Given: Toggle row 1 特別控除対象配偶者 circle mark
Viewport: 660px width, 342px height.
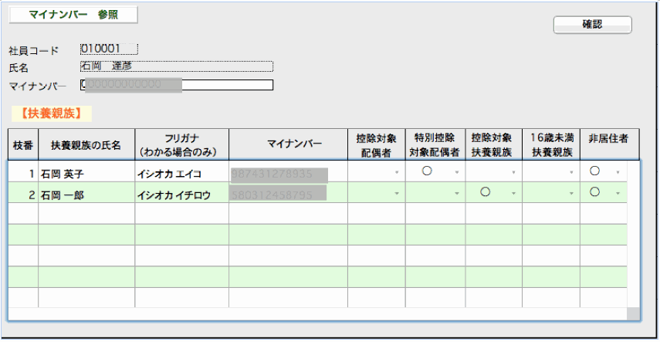Looking at the screenshot, I should [x=427, y=171].
